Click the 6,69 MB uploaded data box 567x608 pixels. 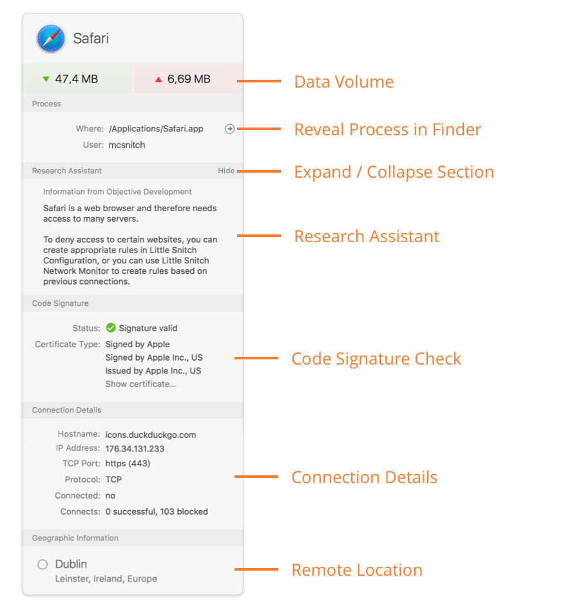(188, 79)
